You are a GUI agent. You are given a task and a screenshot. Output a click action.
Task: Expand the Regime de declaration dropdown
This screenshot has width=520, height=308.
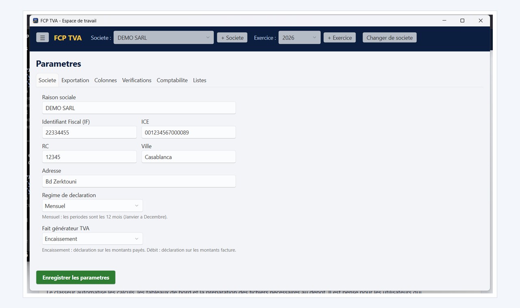pyautogui.click(x=92, y=206)
